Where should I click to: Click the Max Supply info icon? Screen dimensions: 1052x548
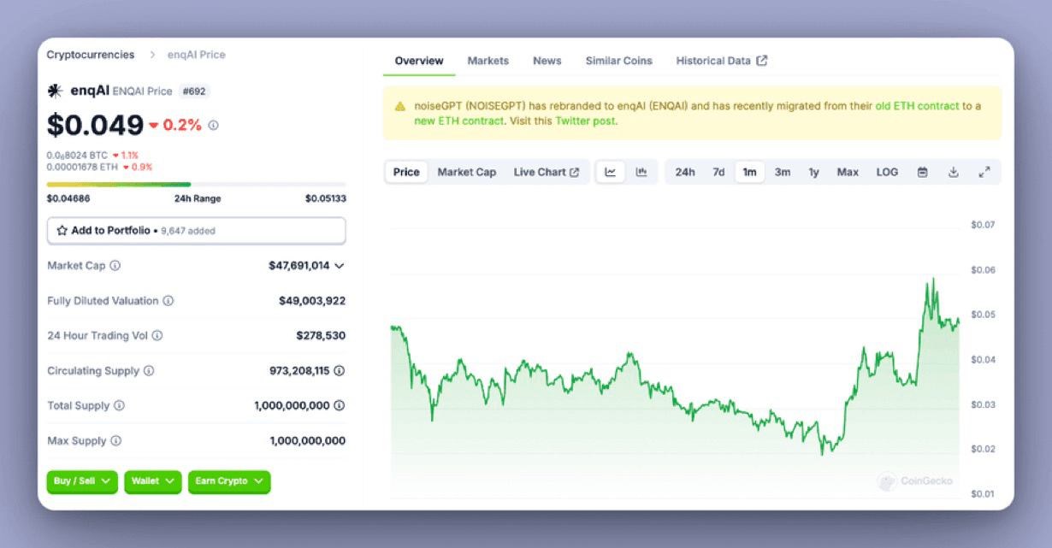[116, 441]
